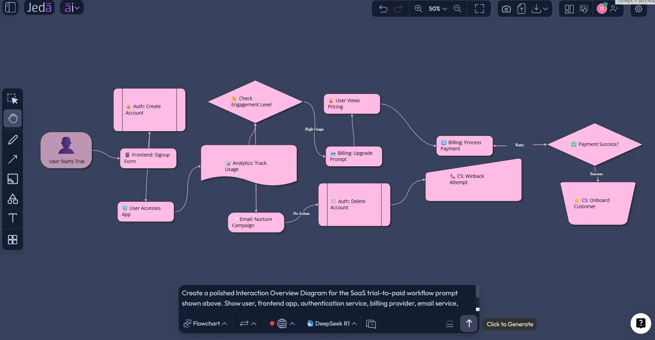Select the arrow connector tool
This screenshot has width=655, height=340.
click(x=13, y=159)
